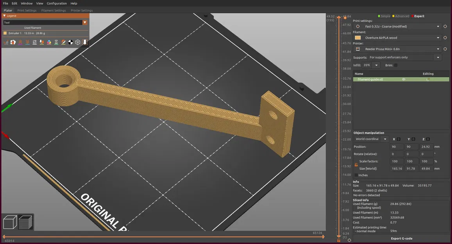
Task: Toggle color changes icon in legend toolbar
Action: [49, 42]
